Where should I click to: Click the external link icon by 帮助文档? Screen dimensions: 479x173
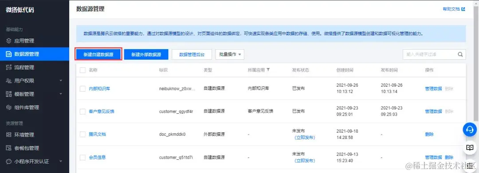point(463,9)
